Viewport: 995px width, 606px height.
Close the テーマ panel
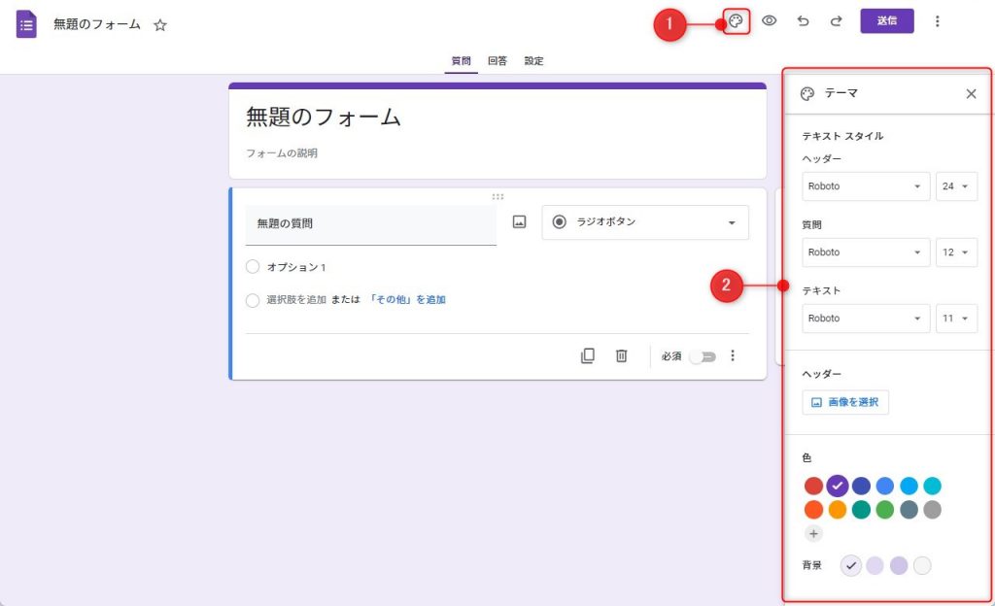(x=971, y=94)
